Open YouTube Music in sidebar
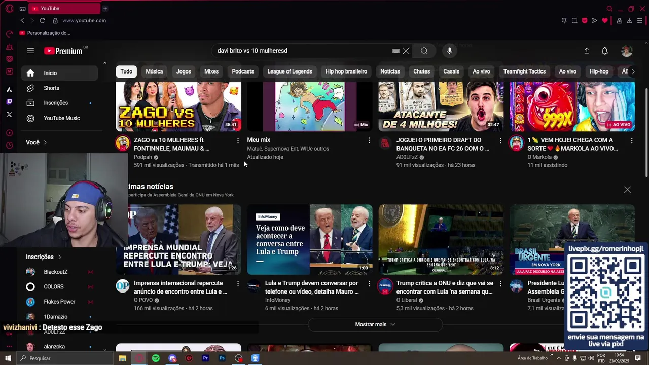The width and height of the screenshot is (649, 365). [60, 118]
